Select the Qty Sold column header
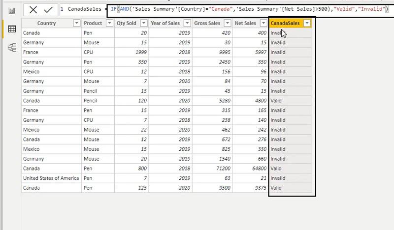 126,23
